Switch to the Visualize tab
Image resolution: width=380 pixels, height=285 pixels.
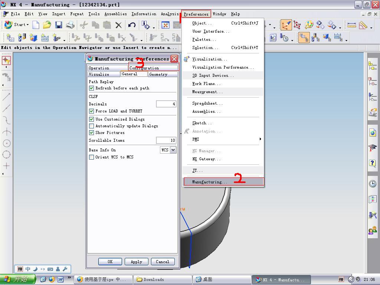104,74
